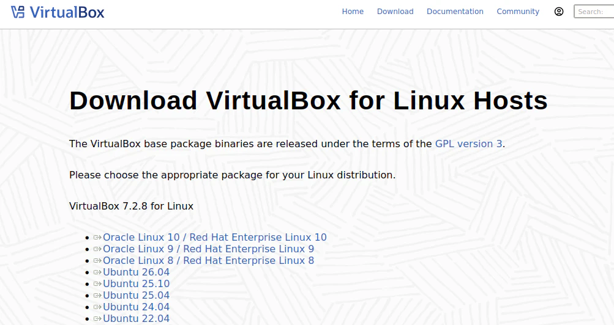Screen dimensions: 614x325
Task: Click the external-link icon beside Oracle Linux 9
Action: pos(97,249)
